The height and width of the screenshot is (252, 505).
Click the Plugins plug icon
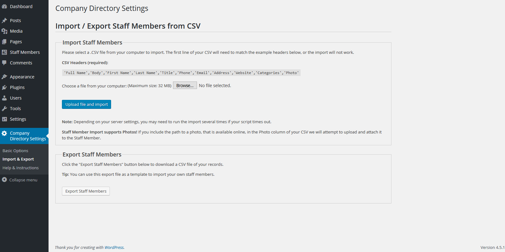(x=4, y=87)
